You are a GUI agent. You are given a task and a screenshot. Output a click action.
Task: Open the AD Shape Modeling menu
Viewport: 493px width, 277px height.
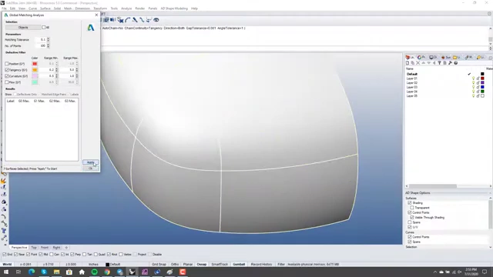point(174,8)
